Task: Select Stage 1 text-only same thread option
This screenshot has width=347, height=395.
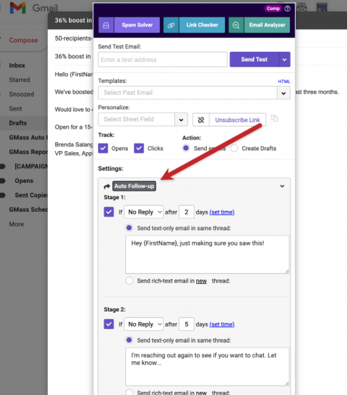Action: 129,228
